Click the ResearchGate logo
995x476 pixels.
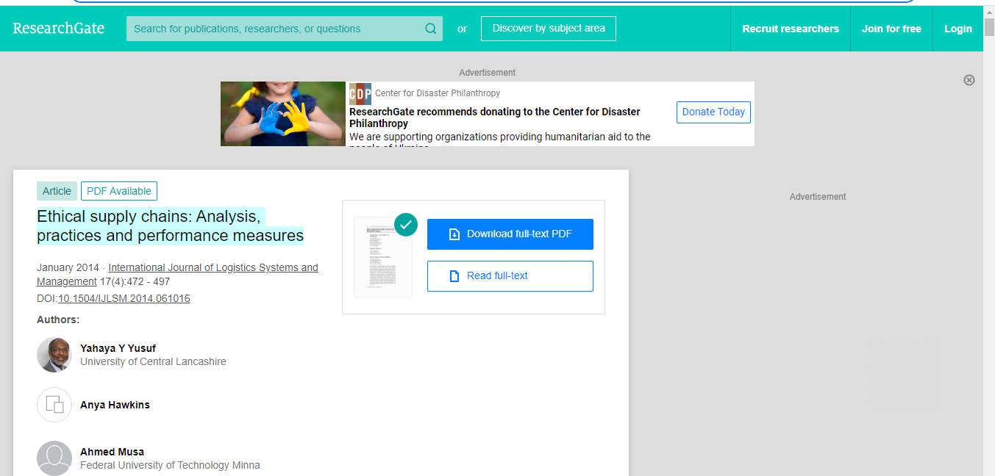(x=59, y=29)
